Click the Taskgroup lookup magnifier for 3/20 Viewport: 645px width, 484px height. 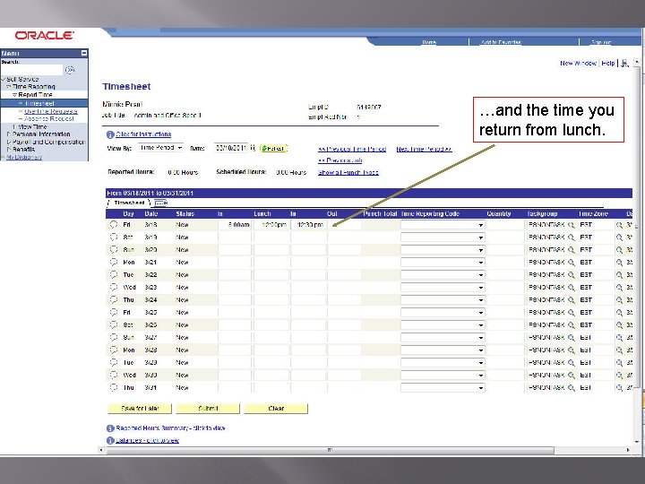point(571,250)
